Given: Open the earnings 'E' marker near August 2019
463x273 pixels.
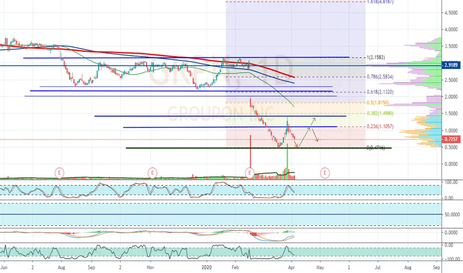Looking at the screenshot, I should 59,173.
